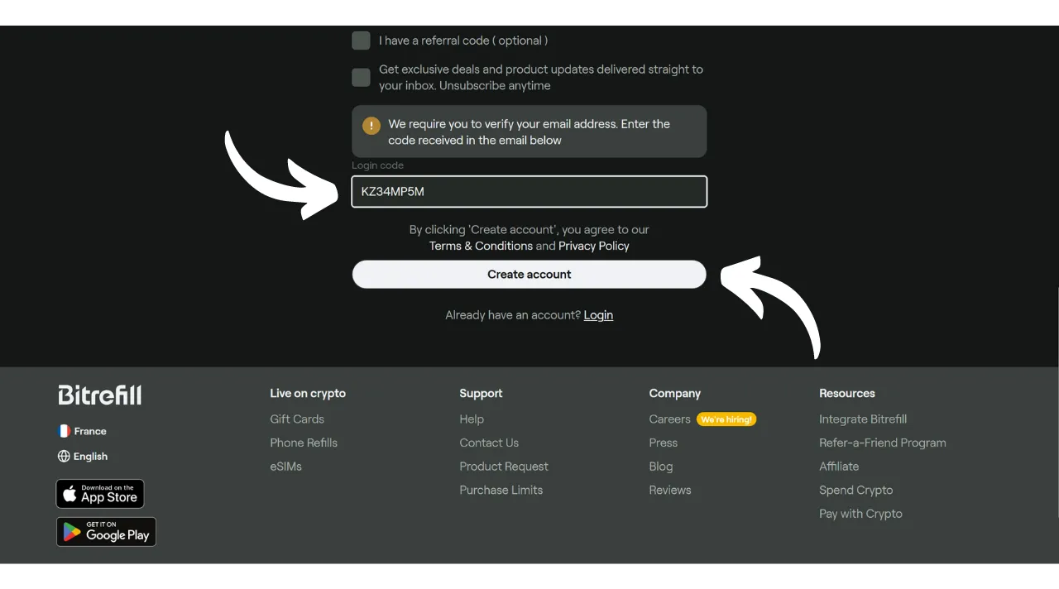The height and width of the screenshot is (589, 1059).
Task: Go to Gift Cards in footer
Action: point(296,419)
